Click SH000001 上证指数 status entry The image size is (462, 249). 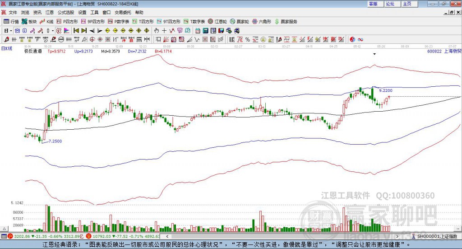pyautogui.click(x=437, y=236)
